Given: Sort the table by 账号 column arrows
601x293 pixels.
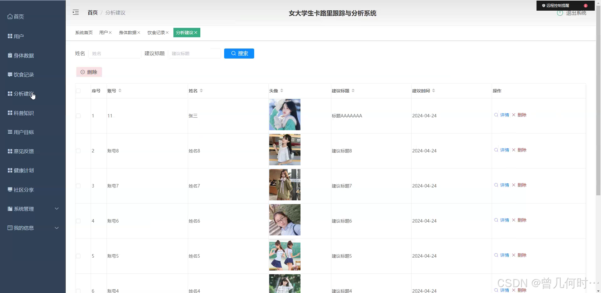Looking at the screenshot, I should pos(120,90).
